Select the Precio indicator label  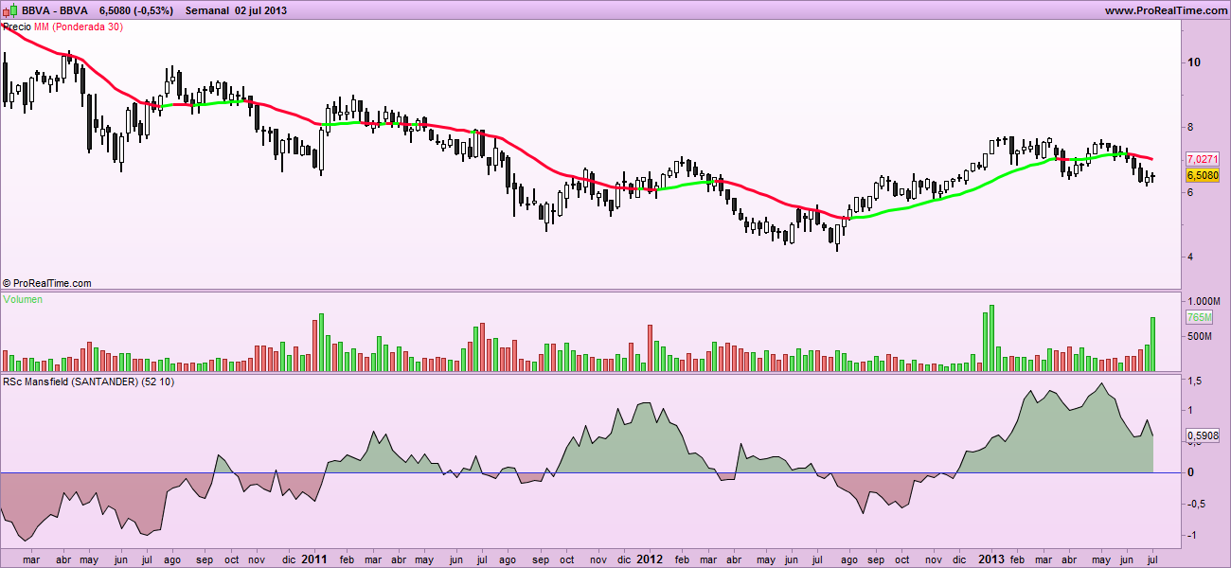click(x=17, y=27)
